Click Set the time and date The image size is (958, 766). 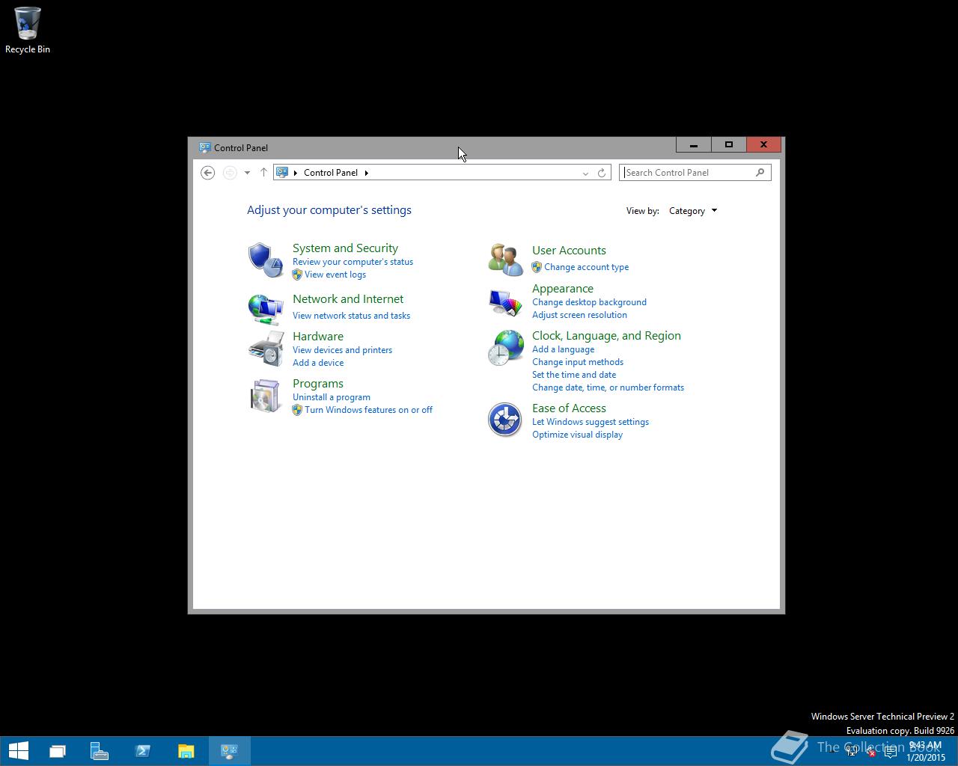click(x=574, y=375)
